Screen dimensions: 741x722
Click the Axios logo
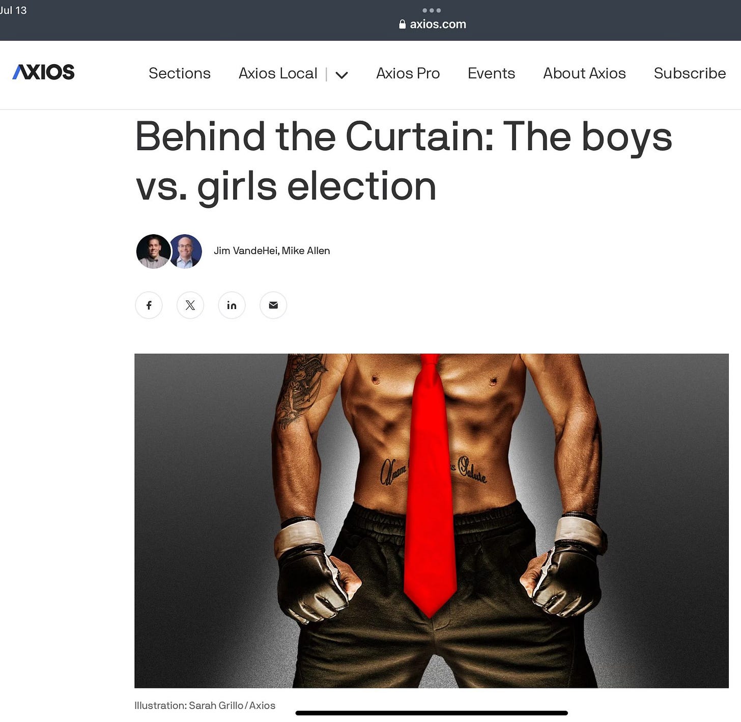pos(44,72)
